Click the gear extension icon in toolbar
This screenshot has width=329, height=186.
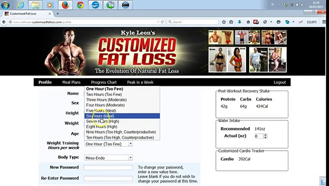tap(265, 22)
